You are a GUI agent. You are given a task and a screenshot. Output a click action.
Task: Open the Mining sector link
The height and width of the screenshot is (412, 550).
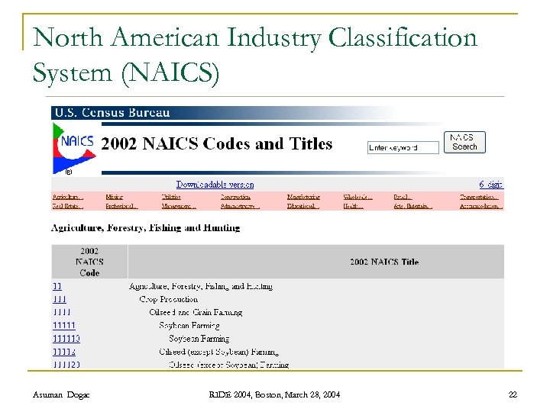114,197
